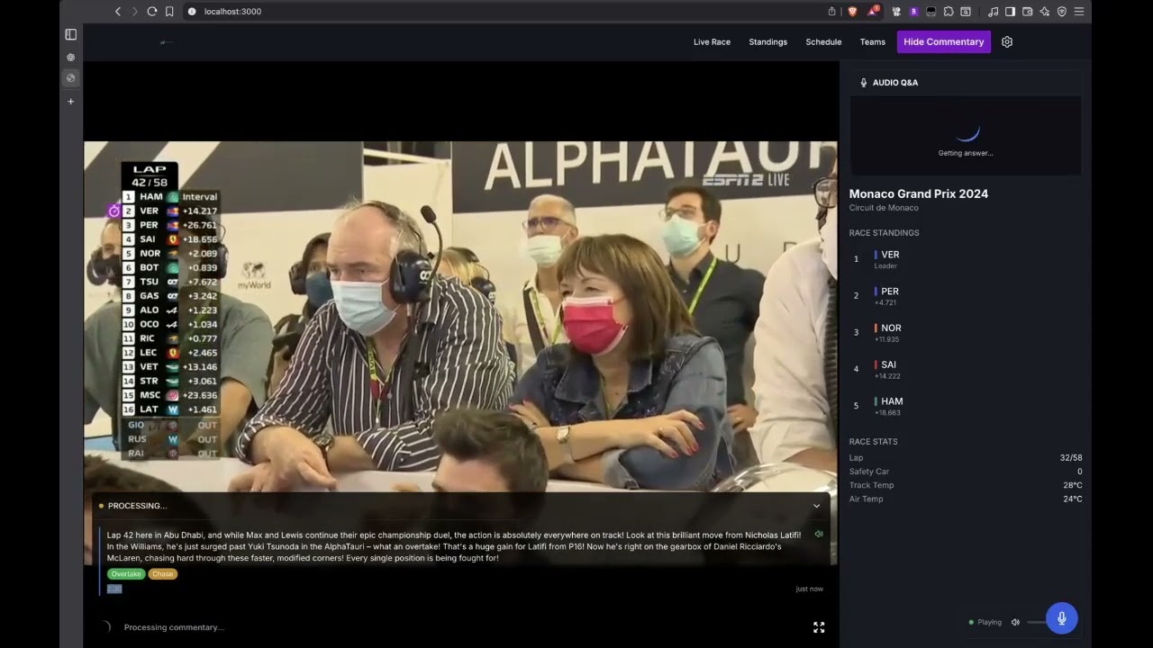The height and width of the screenshot is (648, 1153).
Task: Toggle the browser side panel icon
Action: point(1010,12)
